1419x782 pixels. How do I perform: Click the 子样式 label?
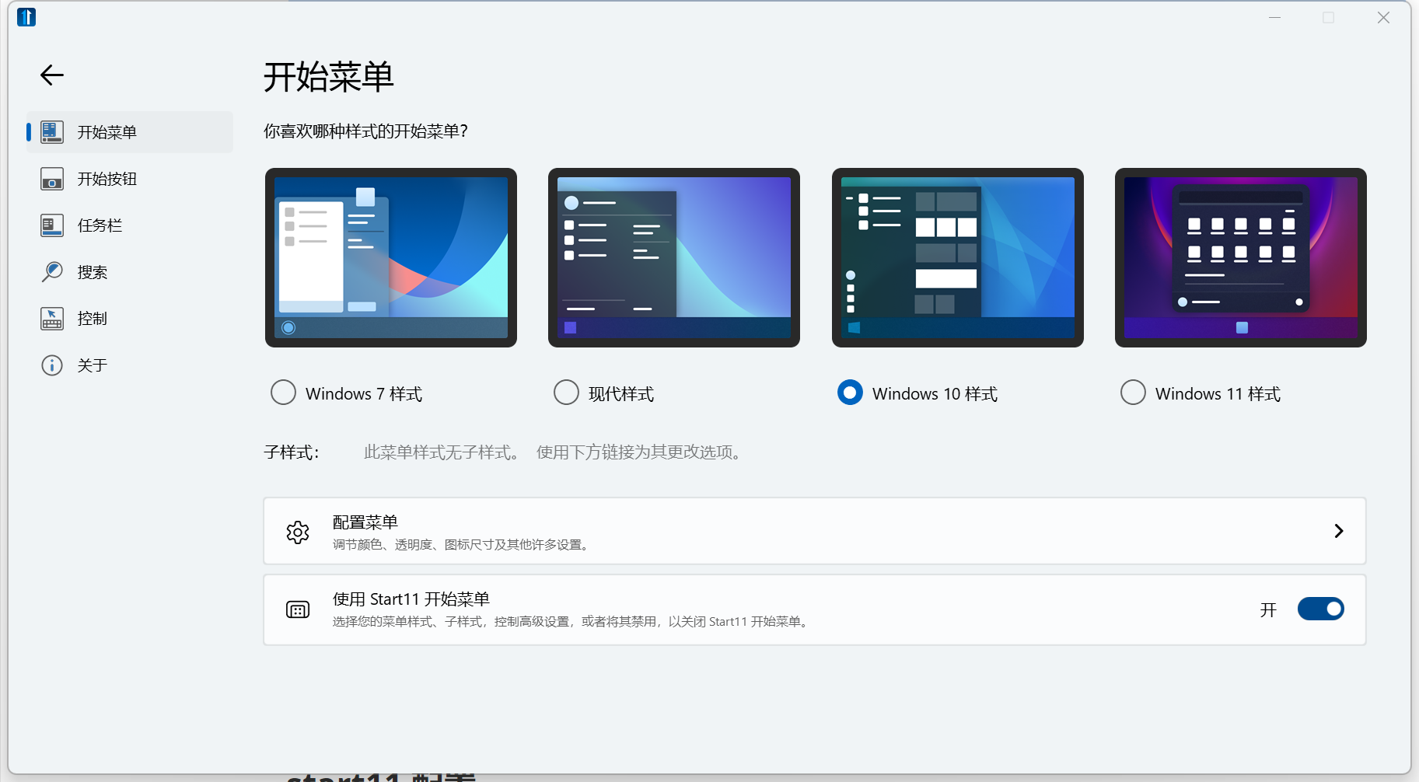click(291, 452)
